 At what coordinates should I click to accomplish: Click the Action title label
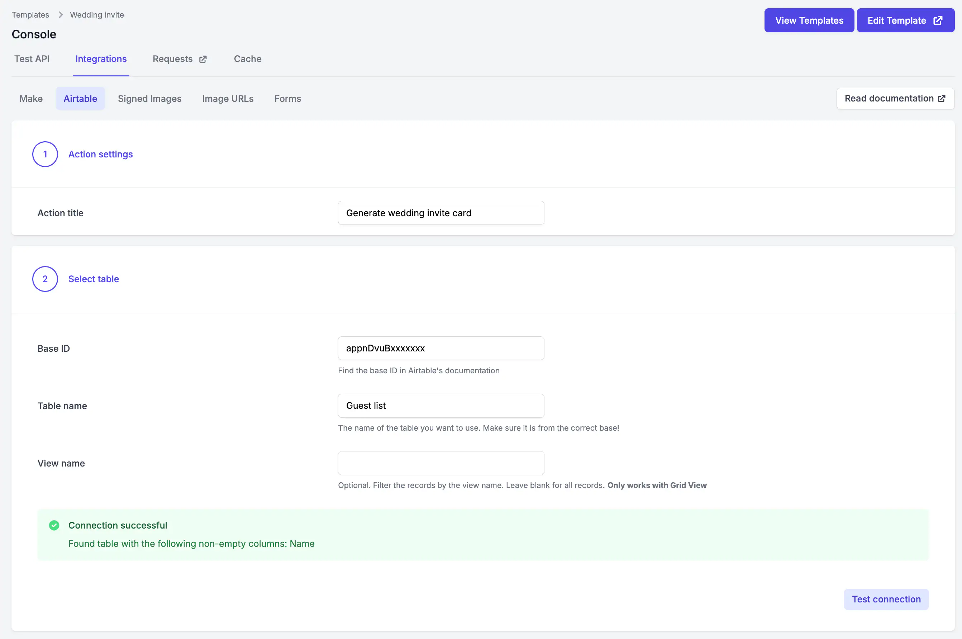(60, 213)
